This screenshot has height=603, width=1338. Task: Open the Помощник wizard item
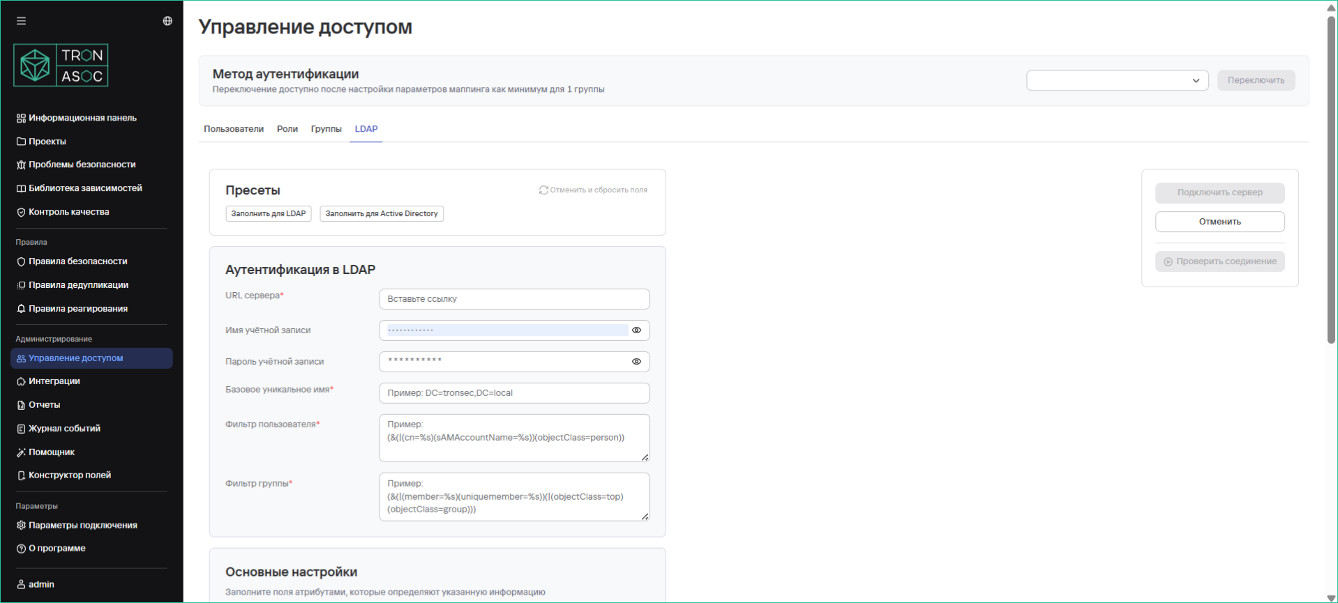tap(51, 452)
